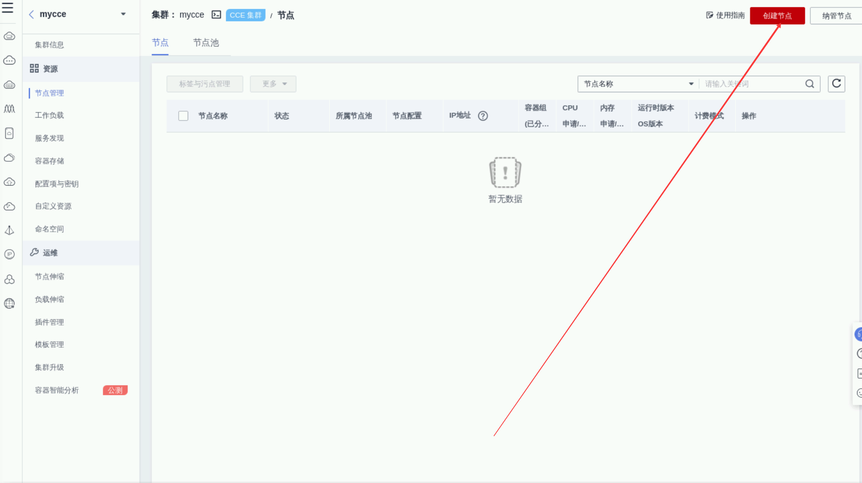862x483 pixels.
Task: Click the 标签与污点管理 button
Action: tap(205, 84)
